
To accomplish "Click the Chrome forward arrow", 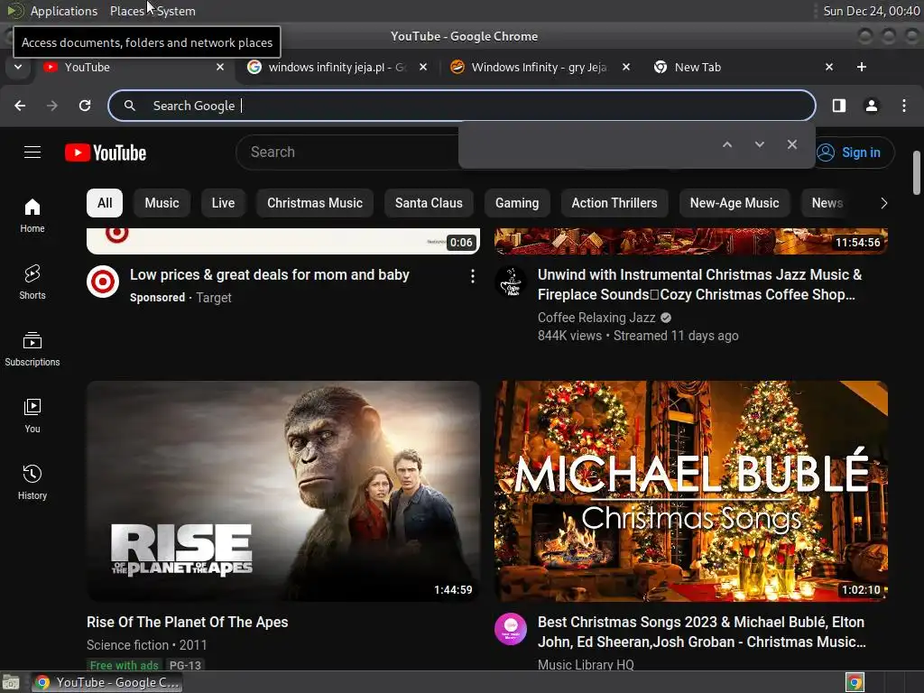I will pos(52,106).
